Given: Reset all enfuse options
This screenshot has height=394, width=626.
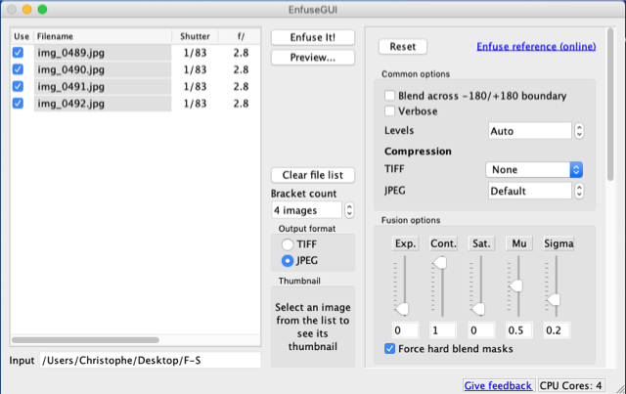Looking at the screenshot, I should 402,47.
